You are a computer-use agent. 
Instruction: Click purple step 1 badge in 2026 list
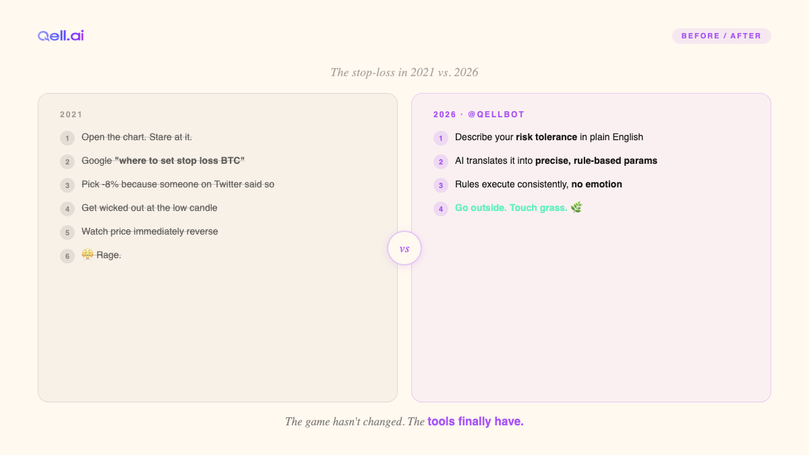(x=441, y=138)
